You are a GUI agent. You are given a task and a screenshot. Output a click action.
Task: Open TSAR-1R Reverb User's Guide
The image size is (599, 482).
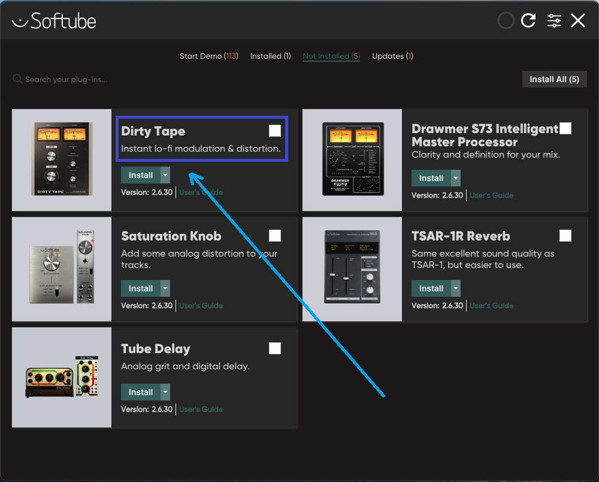[x=491, y=305]
